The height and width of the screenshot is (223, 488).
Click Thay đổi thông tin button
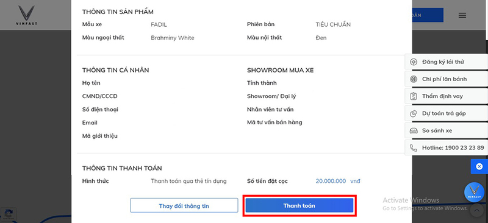184,205
